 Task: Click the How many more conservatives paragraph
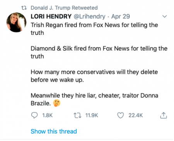[94, 76]
